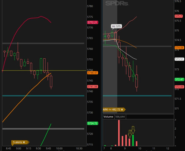Click the 572.09 red price label

[x=179, y=87]
